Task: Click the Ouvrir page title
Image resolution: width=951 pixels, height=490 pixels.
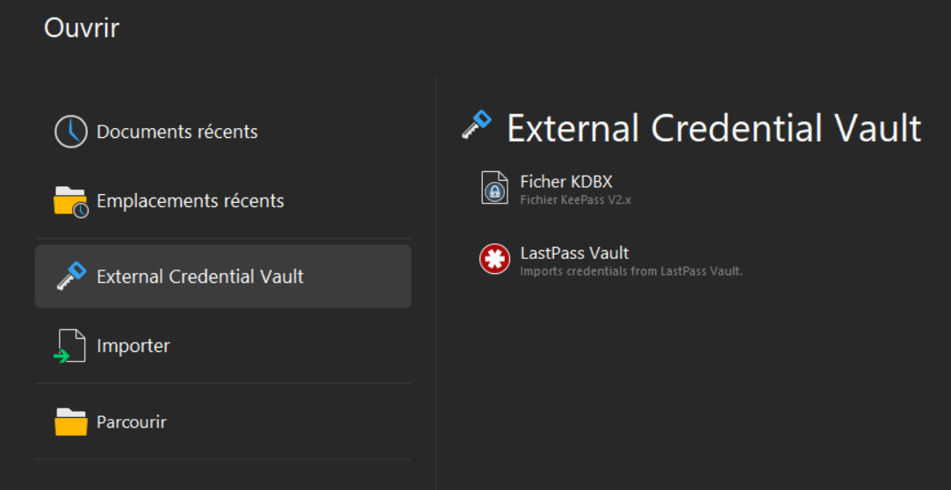Action: click(82, 28)
